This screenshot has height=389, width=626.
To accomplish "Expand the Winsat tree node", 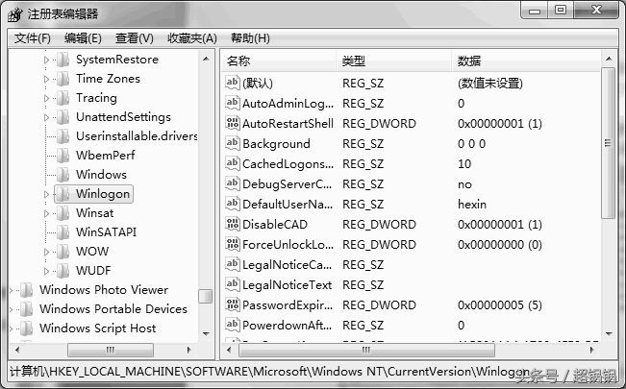I will [46, 213].
